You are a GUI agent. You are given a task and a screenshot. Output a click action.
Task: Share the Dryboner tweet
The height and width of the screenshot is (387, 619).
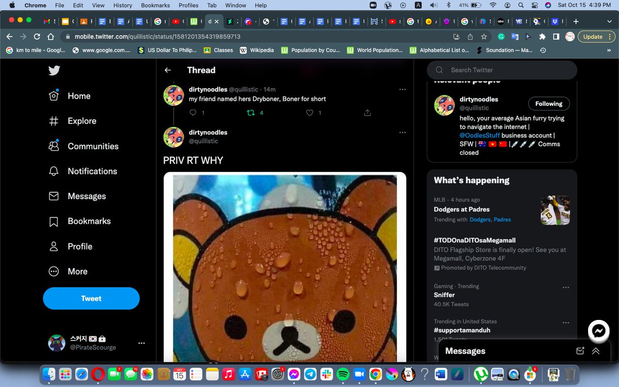[367, 112]
